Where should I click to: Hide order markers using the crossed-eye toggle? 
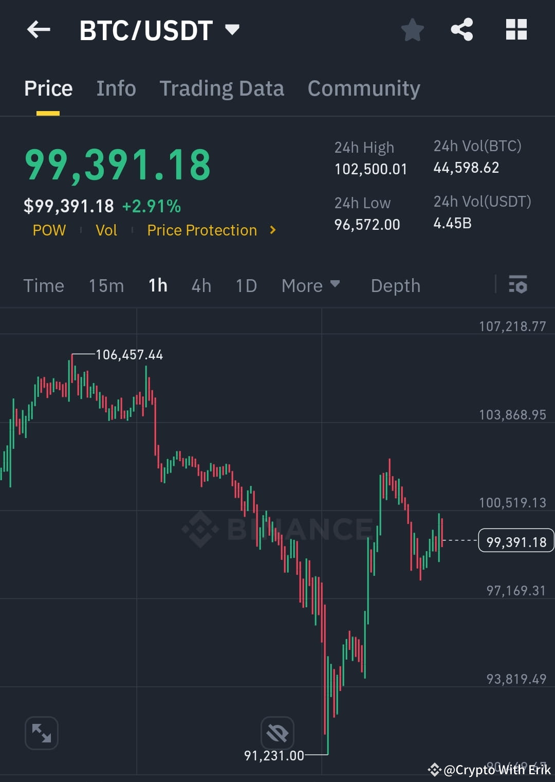276,733
